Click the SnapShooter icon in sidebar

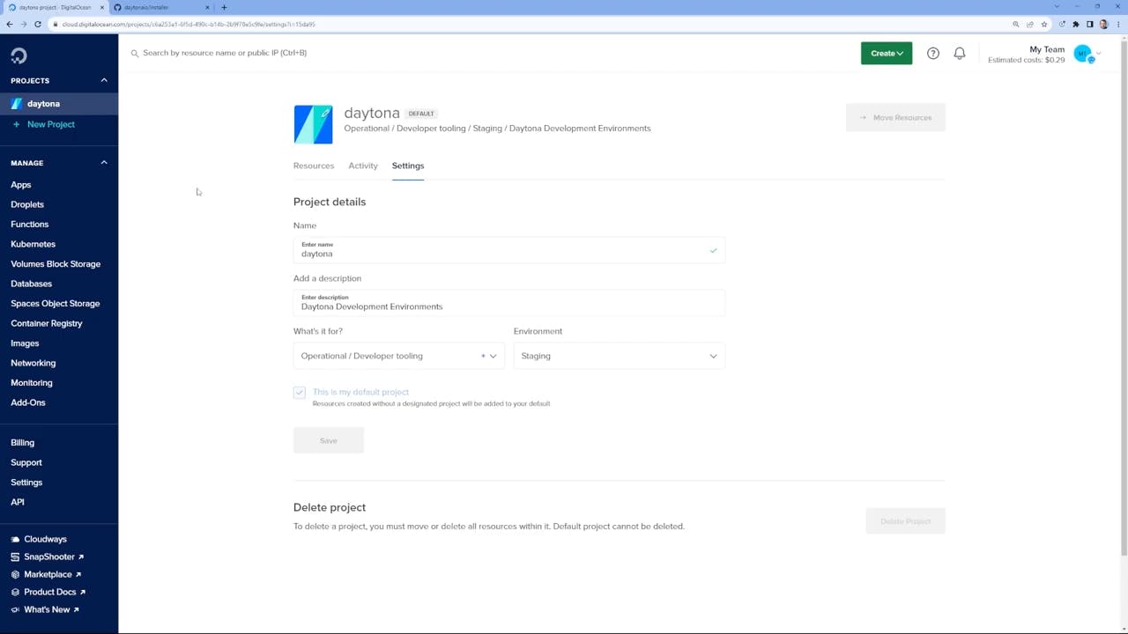click(15, 557)
